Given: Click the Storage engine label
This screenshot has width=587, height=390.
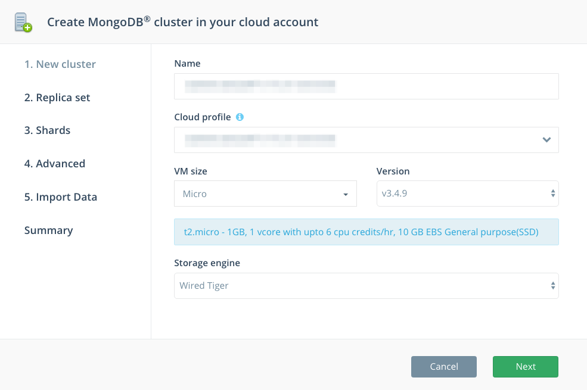Looking at the screenshot, I should (x=207, y=263).
